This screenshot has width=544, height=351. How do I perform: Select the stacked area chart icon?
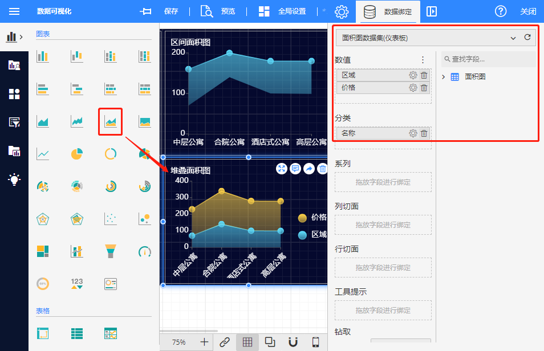[x=111, y=121]
